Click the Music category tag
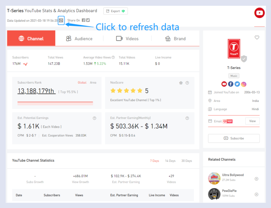Image resolution: width=271 pixels, height=208 pixels. pos(234,76)
